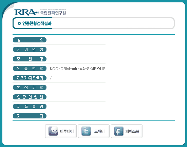Click the 상호 field label

30,40
